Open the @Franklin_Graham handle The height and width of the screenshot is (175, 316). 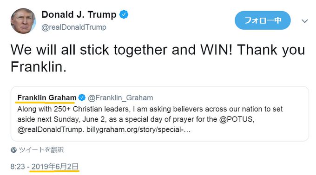[x=120, y=98]
